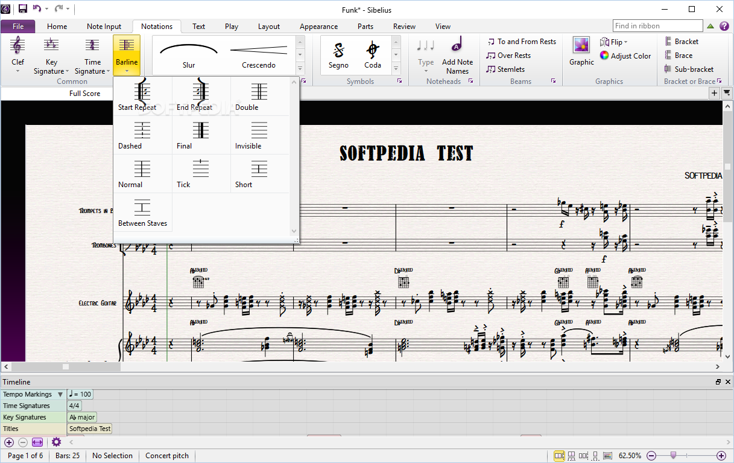
Task: Click To and From Rests beam option
Action: pyautogui.click(x=522, y=42)
